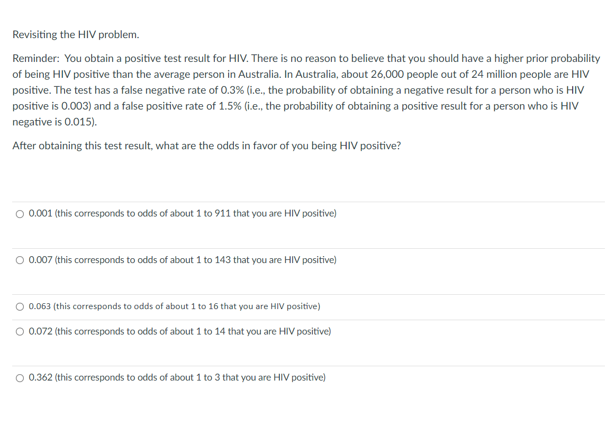Viewport: 615px width, 425px height.
Task: Click the "Revisiting the HIV problem." heading
Action: [x=76, y=34]
